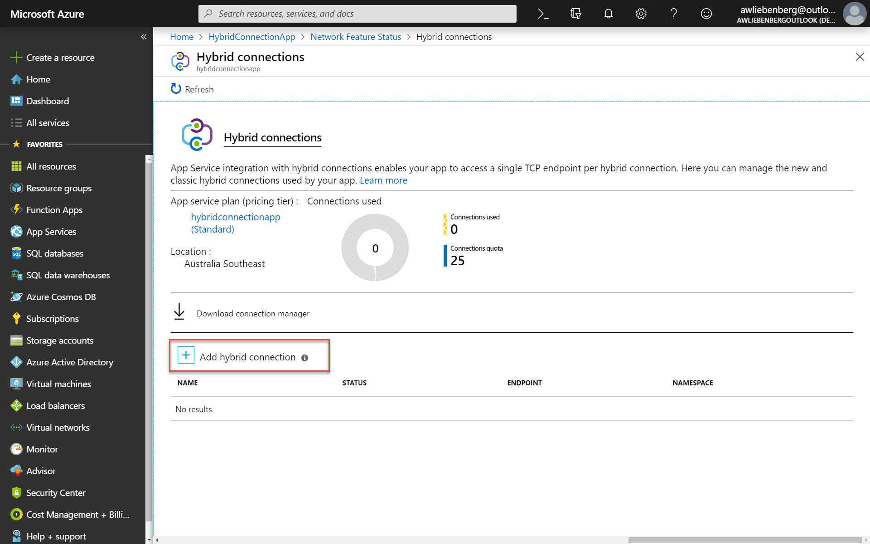Screen dimensions: 870x544
Task: Click the Azure Cosmos DB icon
Action: coord(16,297)
